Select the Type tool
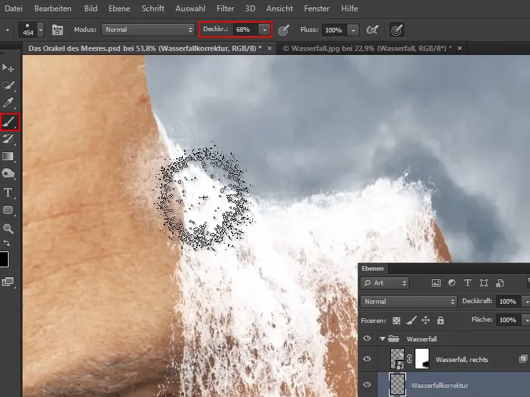This screenshot has width=530, height=397. tap(8, 193)
